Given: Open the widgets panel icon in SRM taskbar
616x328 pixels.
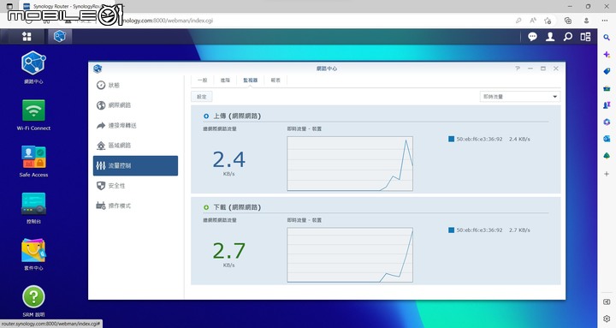Looking at the screenshot, I should (585, 37).
